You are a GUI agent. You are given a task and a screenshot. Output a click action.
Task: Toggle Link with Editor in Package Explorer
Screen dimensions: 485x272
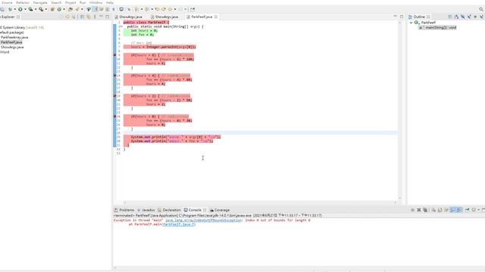[89, 17]
